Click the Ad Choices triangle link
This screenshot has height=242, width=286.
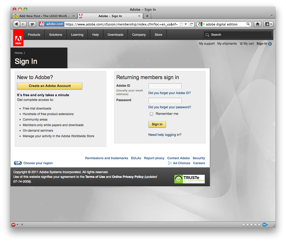point(179,163)
